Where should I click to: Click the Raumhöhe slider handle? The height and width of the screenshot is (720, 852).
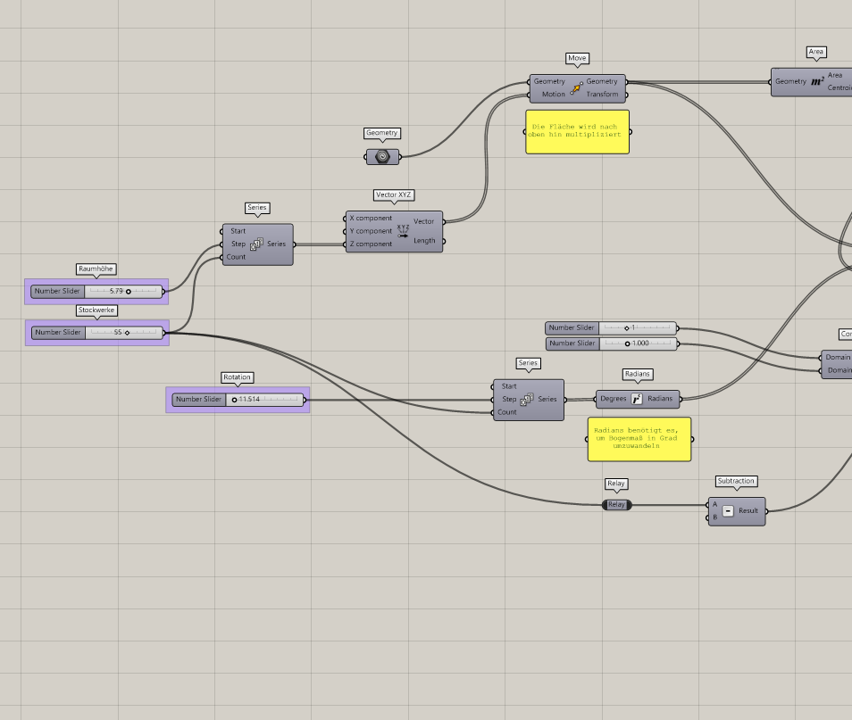click(128, 291)
